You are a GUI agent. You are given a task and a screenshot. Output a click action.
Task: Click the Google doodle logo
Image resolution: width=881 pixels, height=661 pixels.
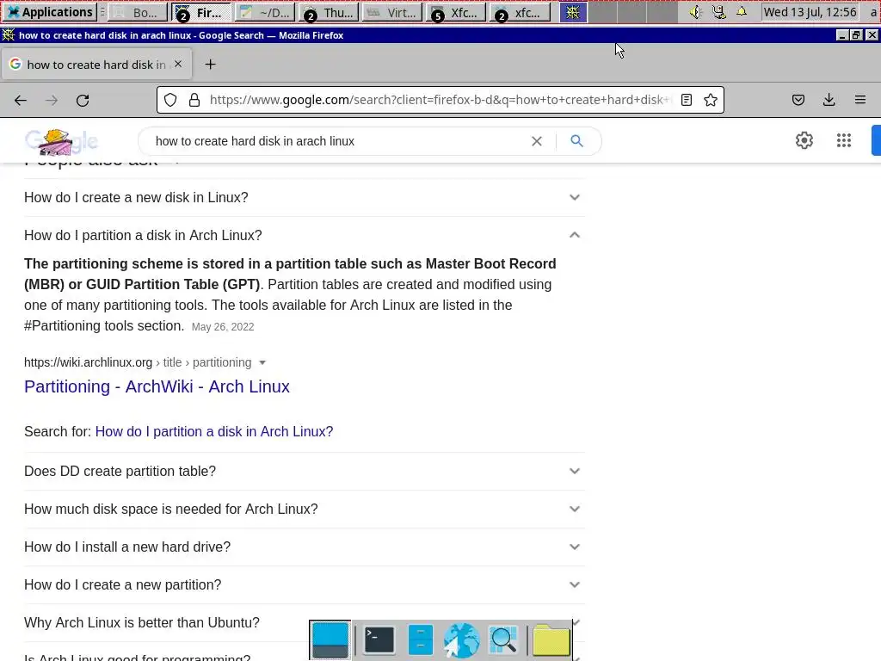(x=61, y=142)
